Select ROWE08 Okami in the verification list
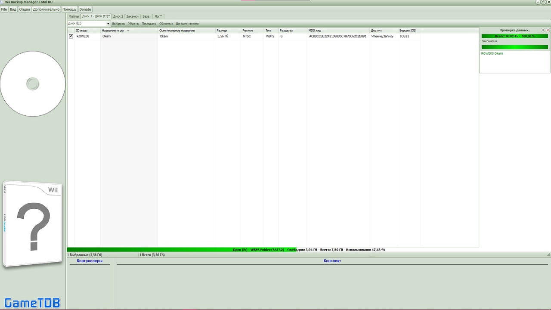The height and width of the screenshot is (310, 551). (492, 53)
